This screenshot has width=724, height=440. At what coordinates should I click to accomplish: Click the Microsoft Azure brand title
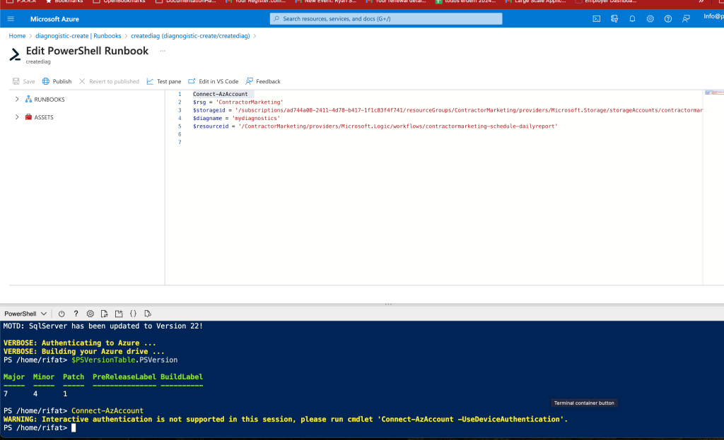pyautogui.click(x=54, y=19)
